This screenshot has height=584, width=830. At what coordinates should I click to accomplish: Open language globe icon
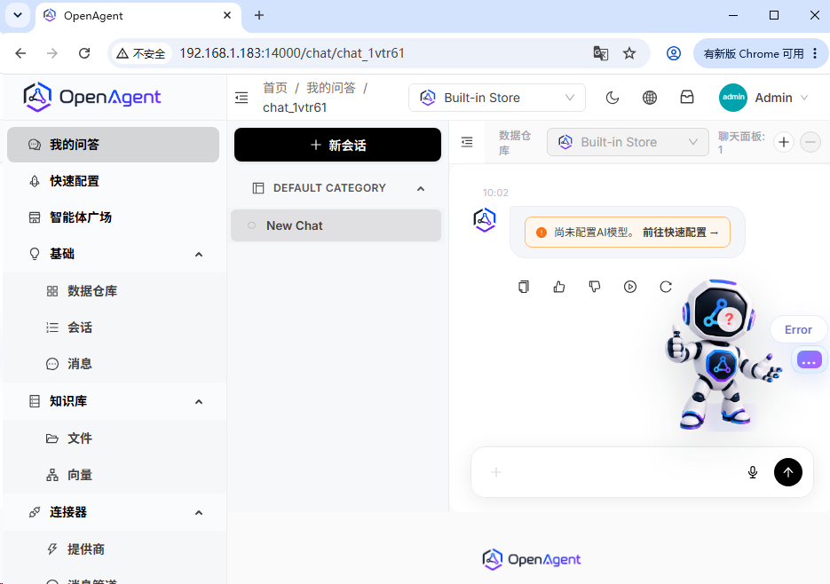[x=650, y=98]
